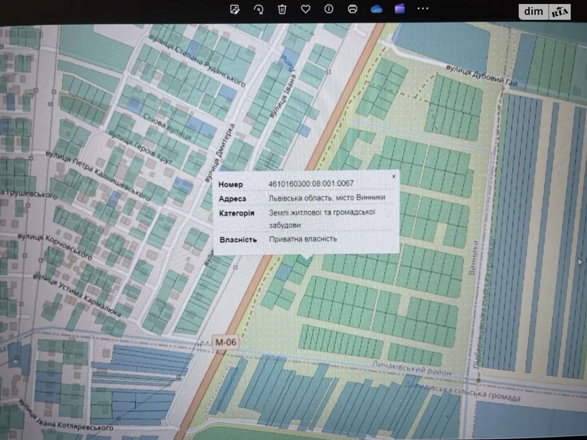Screen dimensions: 587x440
Task: Click the вулиця Дубовий Гай street label
Action: tap(481, 76)
